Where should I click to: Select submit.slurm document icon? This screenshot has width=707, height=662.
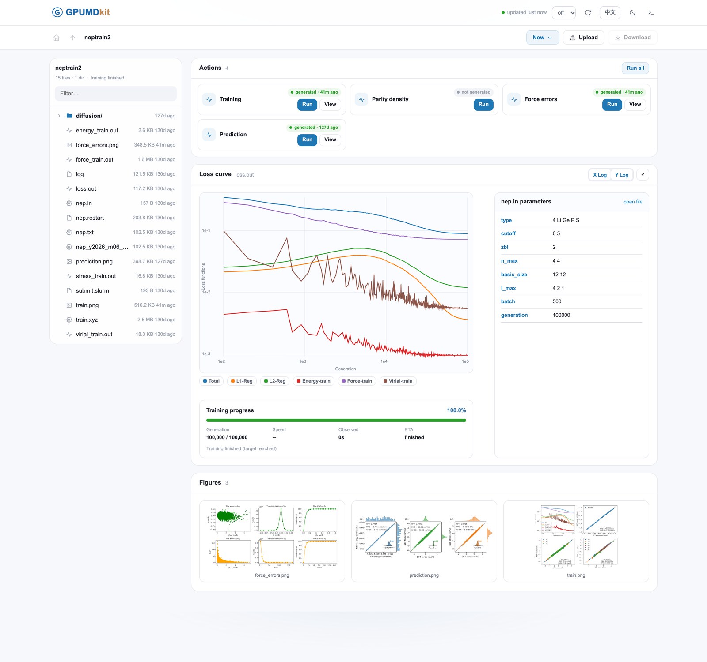click(x=69, y=290)
